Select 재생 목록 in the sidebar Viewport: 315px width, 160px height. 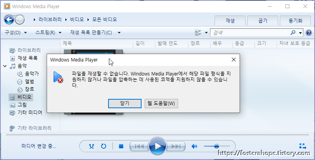tap(24, 58)
